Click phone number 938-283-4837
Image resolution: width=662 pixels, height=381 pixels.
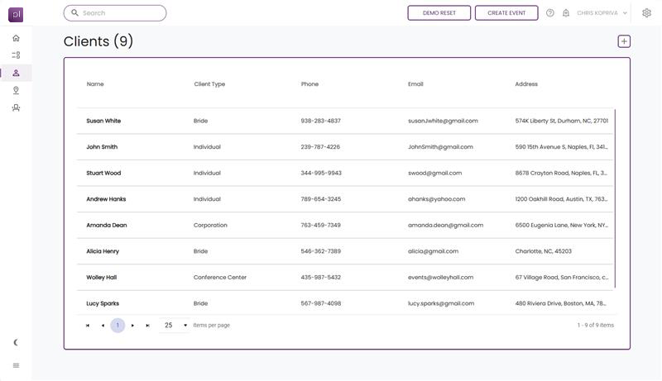pyautogui.click(x=320, y=121)
